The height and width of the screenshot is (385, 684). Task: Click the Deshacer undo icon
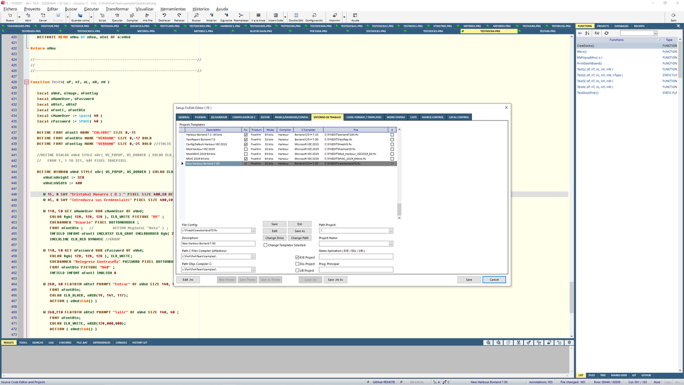coord(165,17)
